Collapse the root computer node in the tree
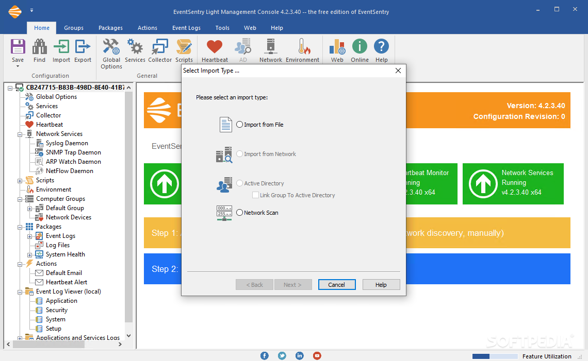 pyautogui.click(x=10, y=89)
